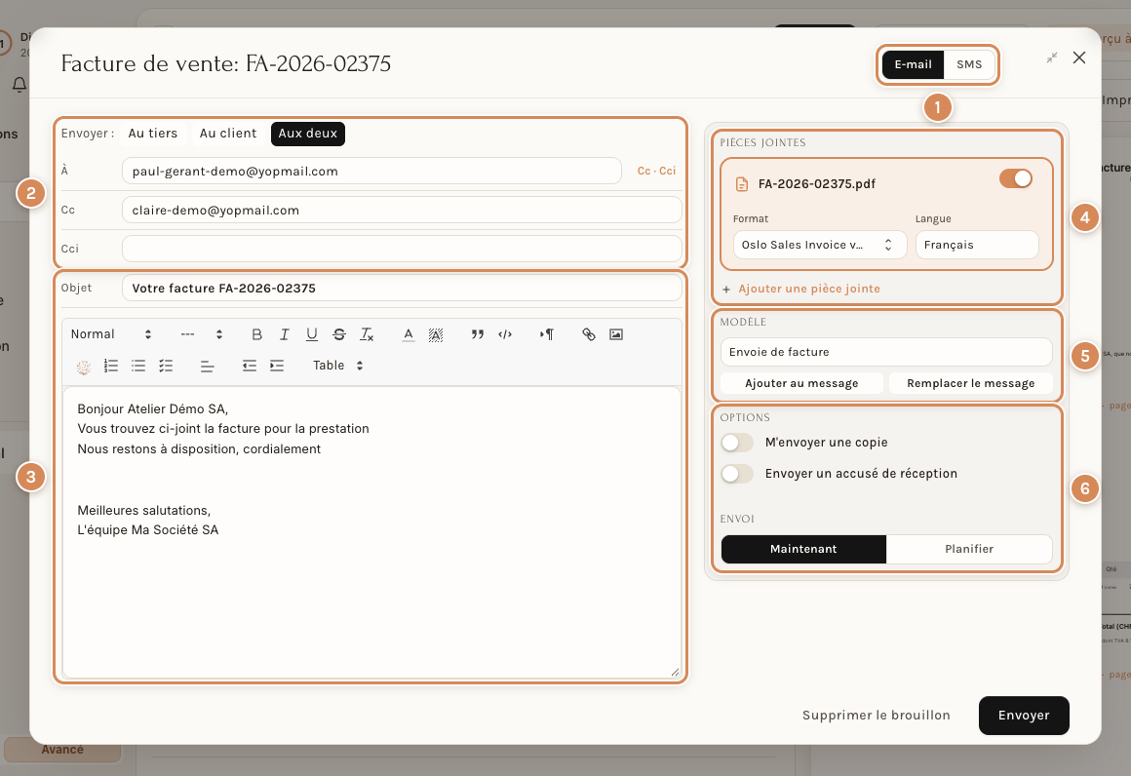
Task: Create a bulleted list
Action: pyautogui.click(x=138, y=366)
